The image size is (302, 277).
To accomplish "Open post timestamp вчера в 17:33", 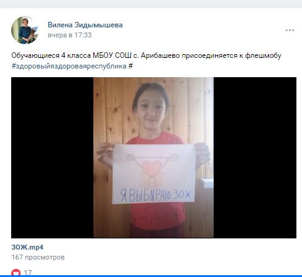I will pos(70,35).
